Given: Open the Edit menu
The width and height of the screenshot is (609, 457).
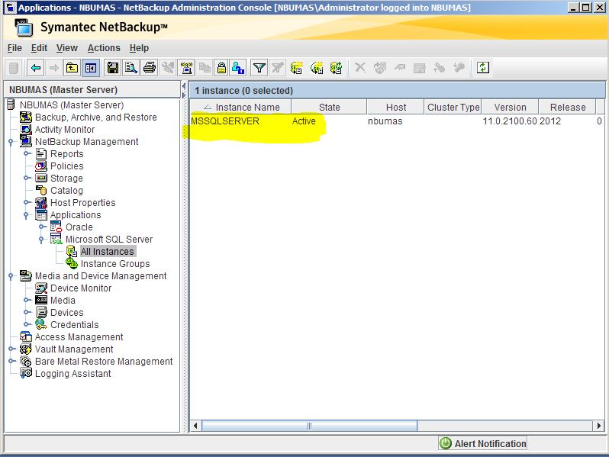Looking at the screenshot, I should [39, 48].
